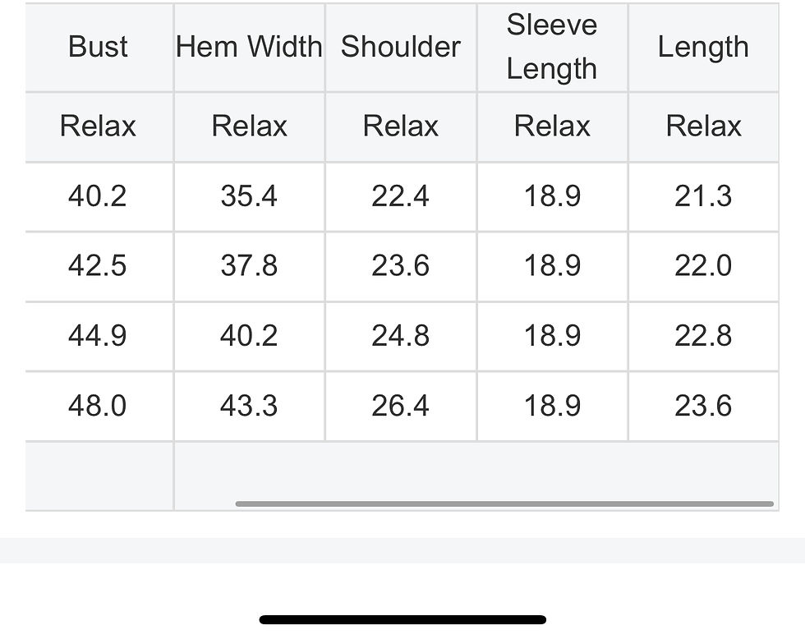Tap the Sleeve Length column header
This screenshot has height=639, width=805.
click(552, 47)
